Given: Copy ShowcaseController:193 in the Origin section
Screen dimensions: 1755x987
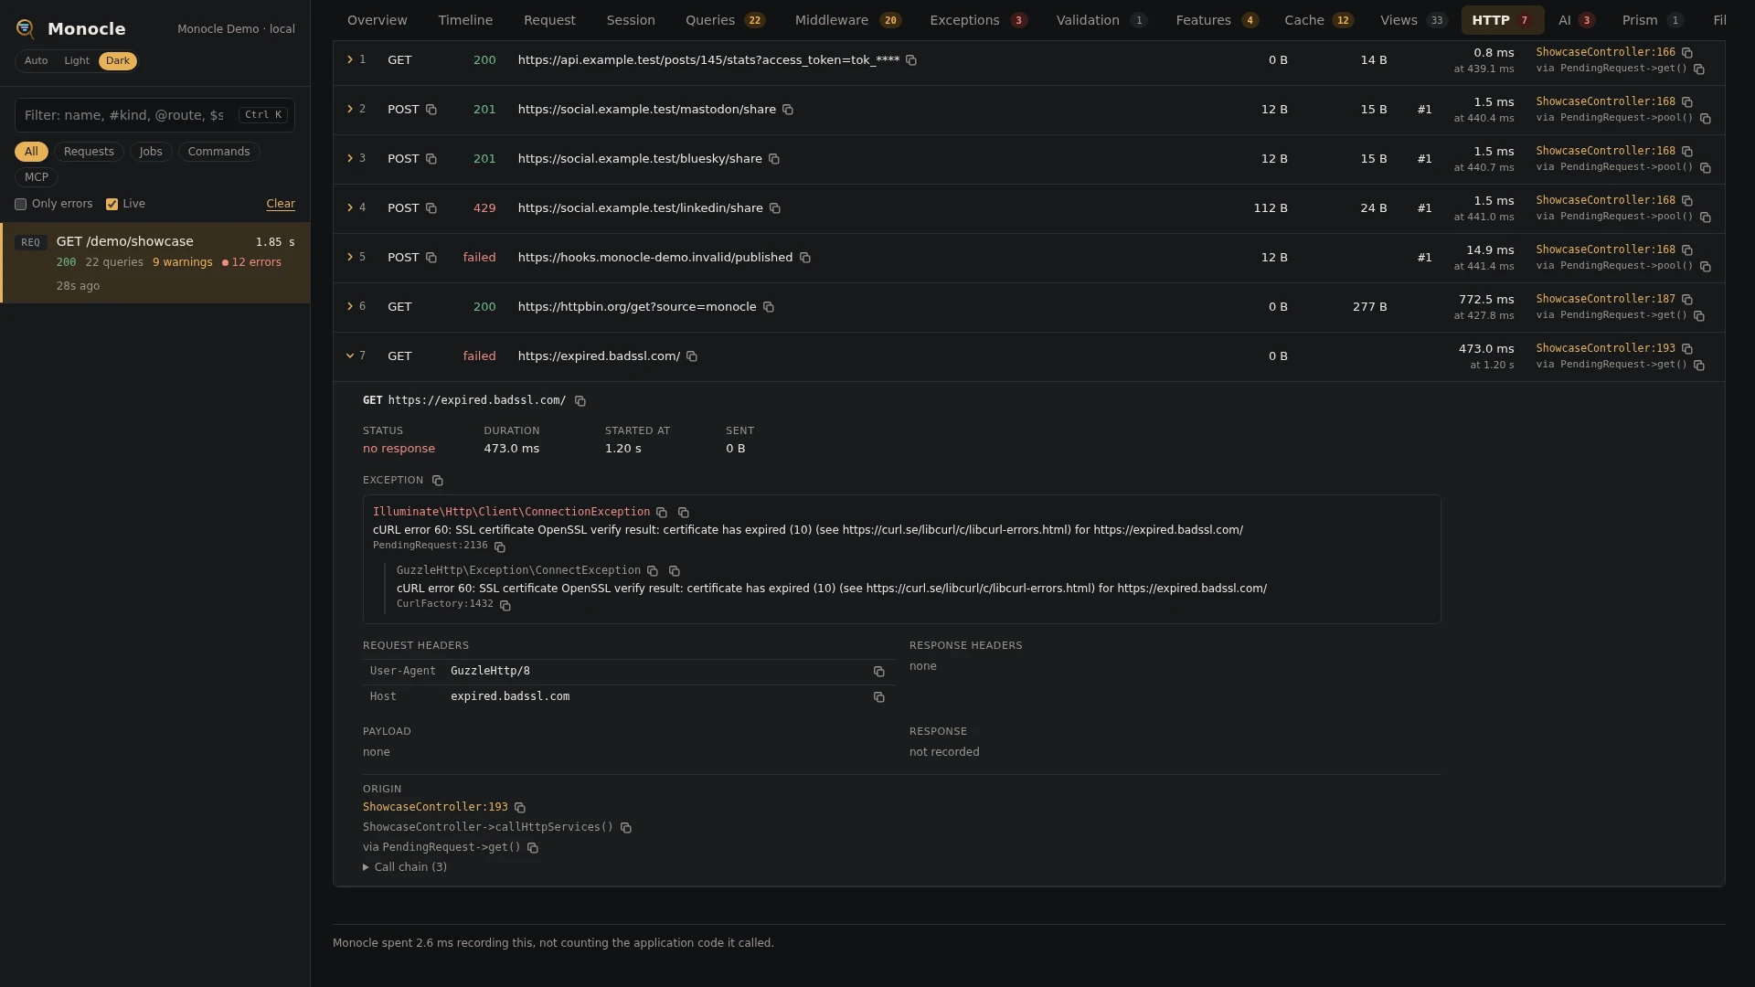Looking at the screenshot, I should point(520,808).
